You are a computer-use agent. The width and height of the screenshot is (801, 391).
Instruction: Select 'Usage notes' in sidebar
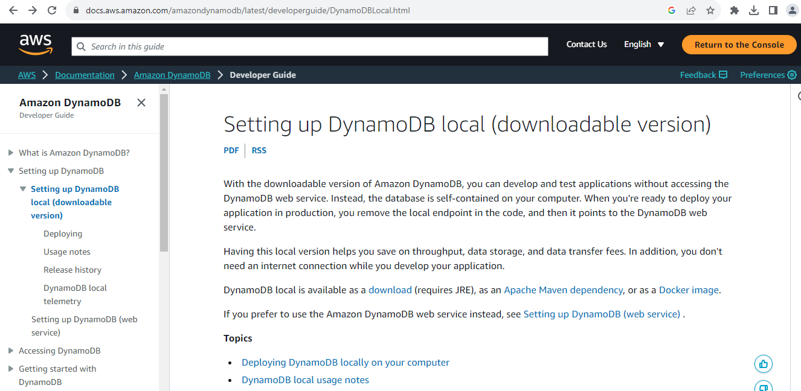click(x=67, y=252)
